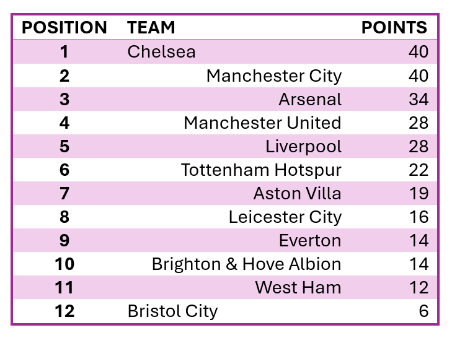The image size is (452, 338).
Task: Select the Chelsea team cell
Action: click(162, 52)
